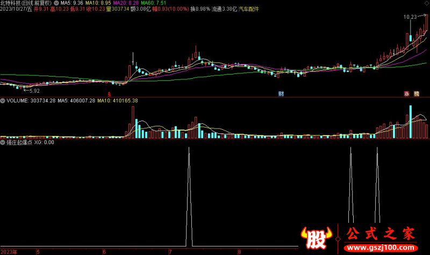Click month 7 on the time axis
This screenshot has height=255, width=430.
click(170, 252)
